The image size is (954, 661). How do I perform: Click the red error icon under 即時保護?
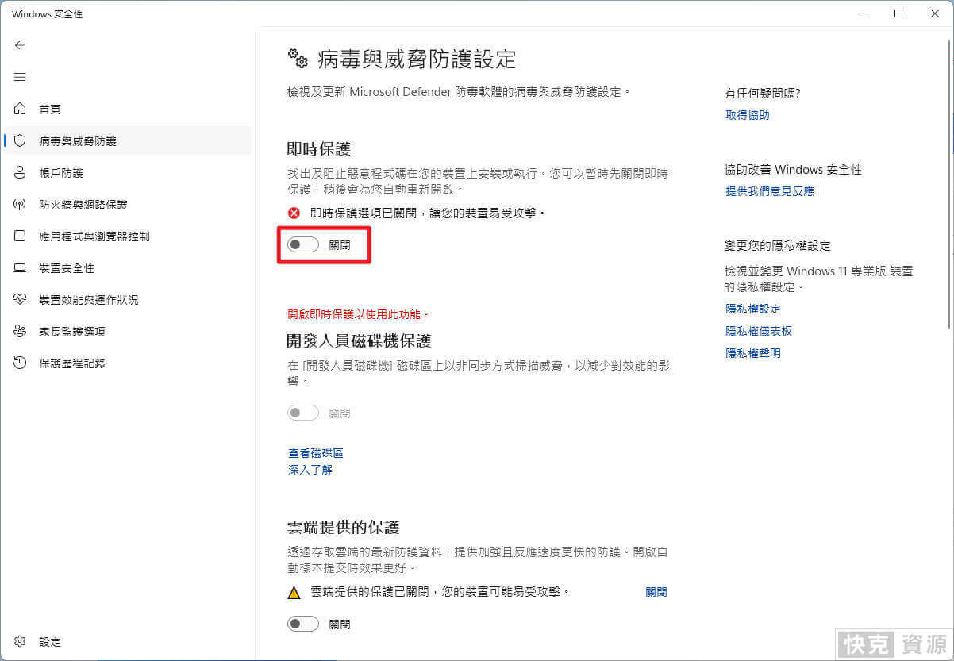coord(294,213)
